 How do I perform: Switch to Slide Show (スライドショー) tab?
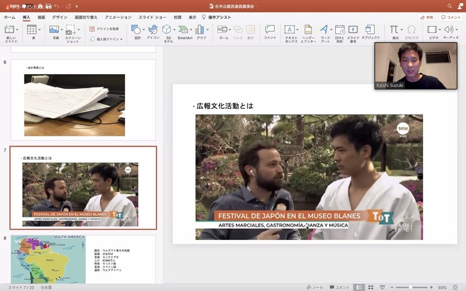(x=153, y=17)
